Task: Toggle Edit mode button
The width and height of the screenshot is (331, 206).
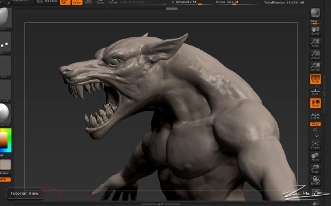Action: [x=65, y=2]
